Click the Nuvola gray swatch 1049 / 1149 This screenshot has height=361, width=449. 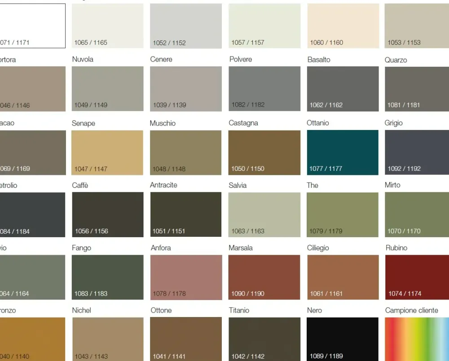tap(107, 89)
